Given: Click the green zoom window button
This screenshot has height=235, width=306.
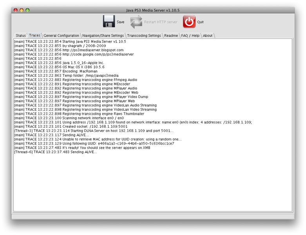Looking at the screenshot, I should pyautogui.click(x=27, y=10).
